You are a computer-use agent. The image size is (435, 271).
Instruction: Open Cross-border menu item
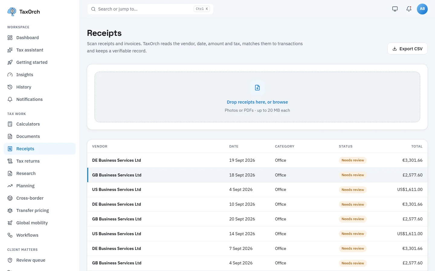(40, 198)
